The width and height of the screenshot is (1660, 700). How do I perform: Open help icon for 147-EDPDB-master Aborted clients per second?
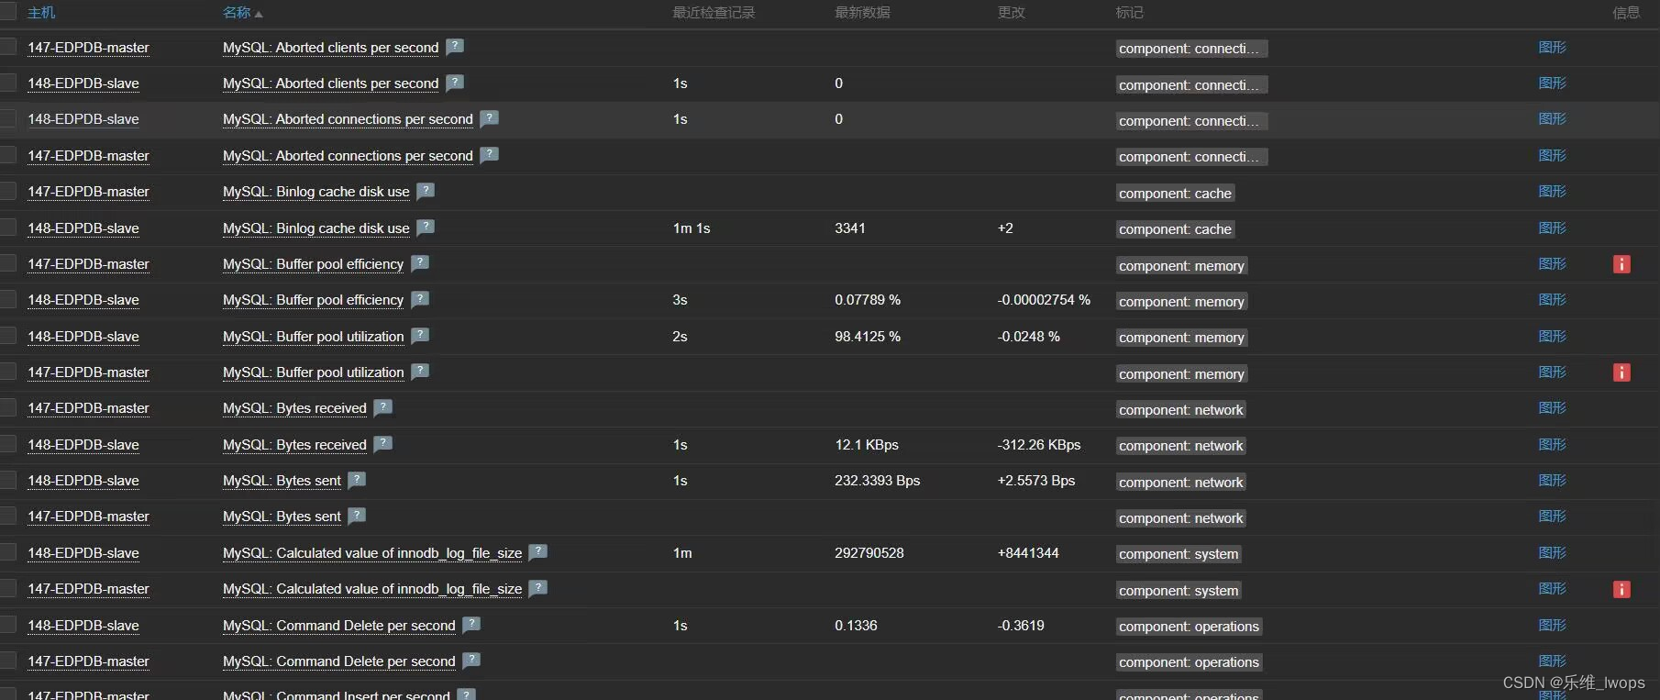point(455,47)
